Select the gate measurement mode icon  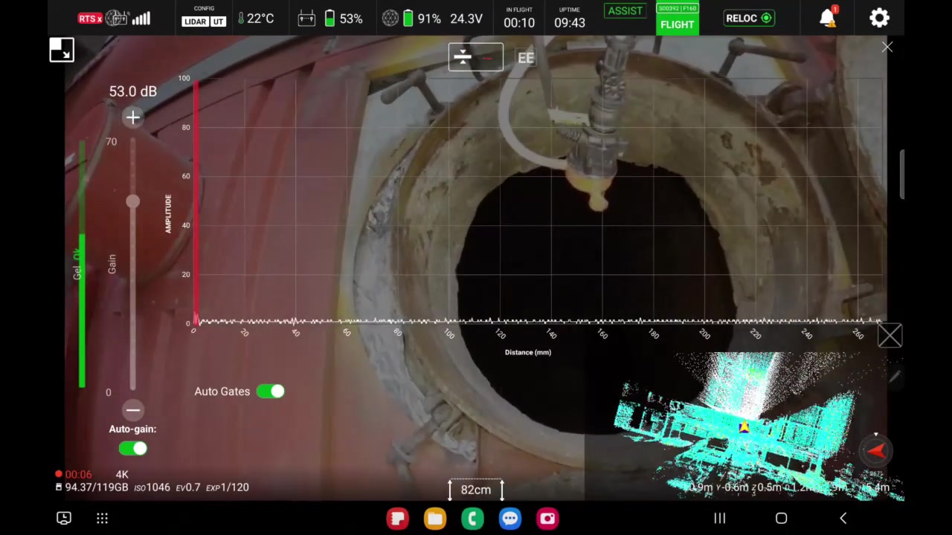(x=475, y=57)
